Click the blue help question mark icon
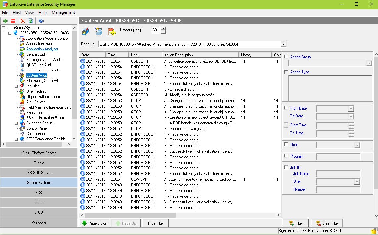Image resolution: width=378 pixels, height=235 pixels. pos(41,21)
